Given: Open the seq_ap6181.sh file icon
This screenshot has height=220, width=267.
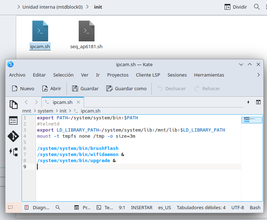Looking at the screenshot, I should [x=86, y=31].
